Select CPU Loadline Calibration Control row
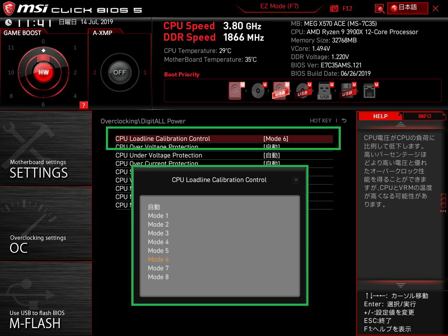Screen dimensions: 448x336 pos(224,139)
